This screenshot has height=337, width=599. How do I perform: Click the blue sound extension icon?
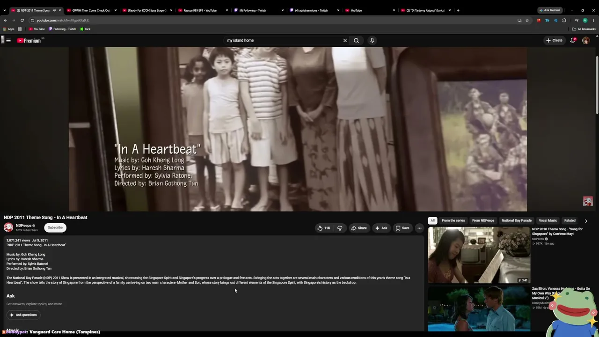[x=555, y=21]
